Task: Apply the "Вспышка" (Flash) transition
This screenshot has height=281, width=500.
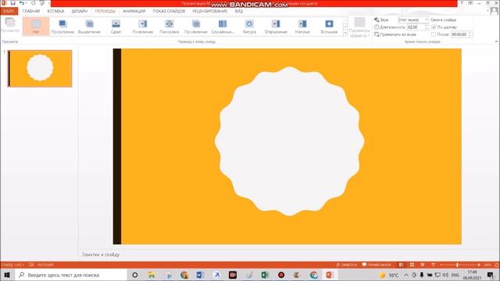Action: tap(329, 26)
